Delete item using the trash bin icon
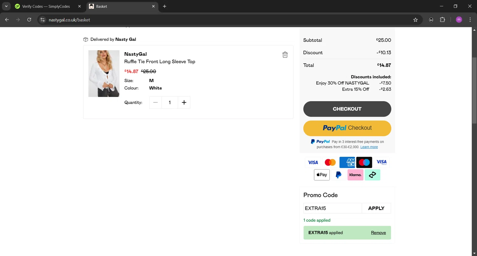This screenshot has height=256, width=477. point(285,55)
